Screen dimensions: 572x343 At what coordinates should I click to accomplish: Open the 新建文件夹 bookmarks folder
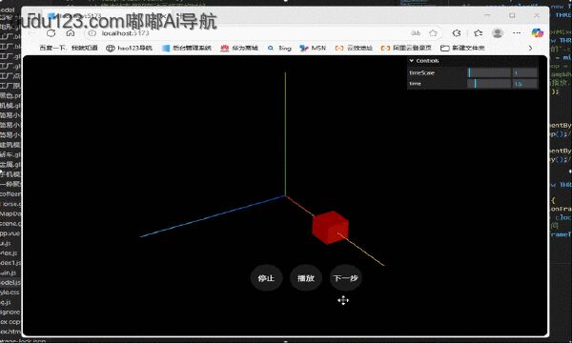(462, 48)
